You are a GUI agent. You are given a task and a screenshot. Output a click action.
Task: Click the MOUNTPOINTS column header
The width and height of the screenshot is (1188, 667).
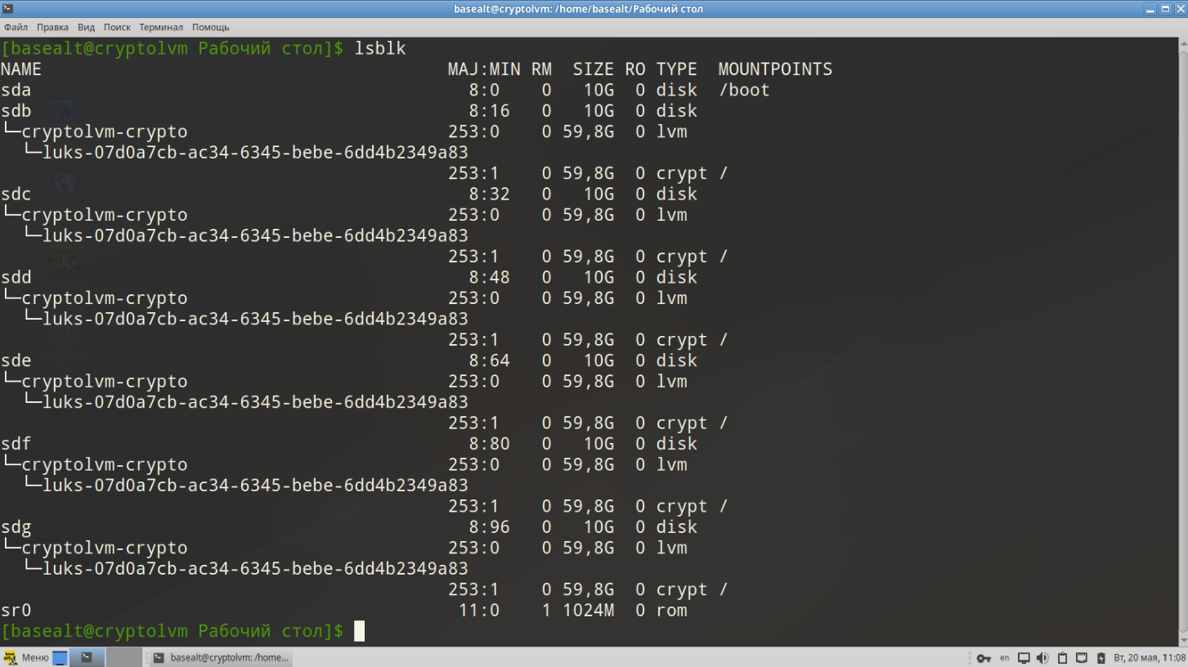click(x=775, y=69)
